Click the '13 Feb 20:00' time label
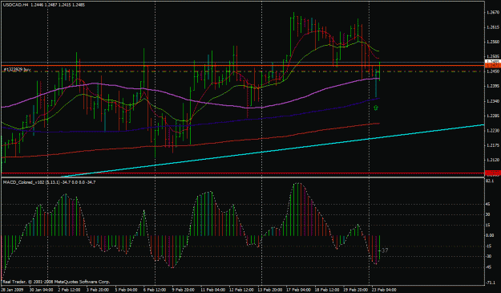Viewport: 501px width, 293px height. (270, 290)
